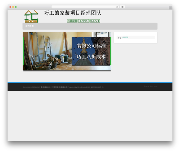Click the round icon right of address bar
The image size is (180, 152).
tap(122, 7)
